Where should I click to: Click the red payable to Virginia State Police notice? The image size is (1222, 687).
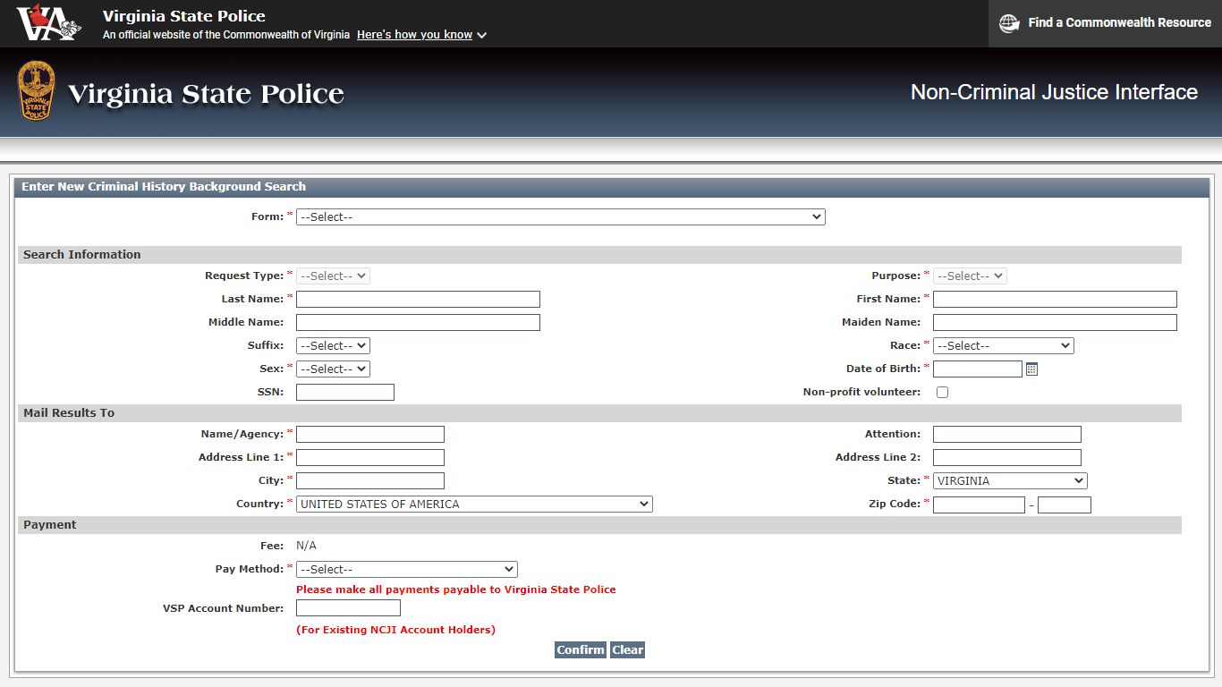(456, 589)
